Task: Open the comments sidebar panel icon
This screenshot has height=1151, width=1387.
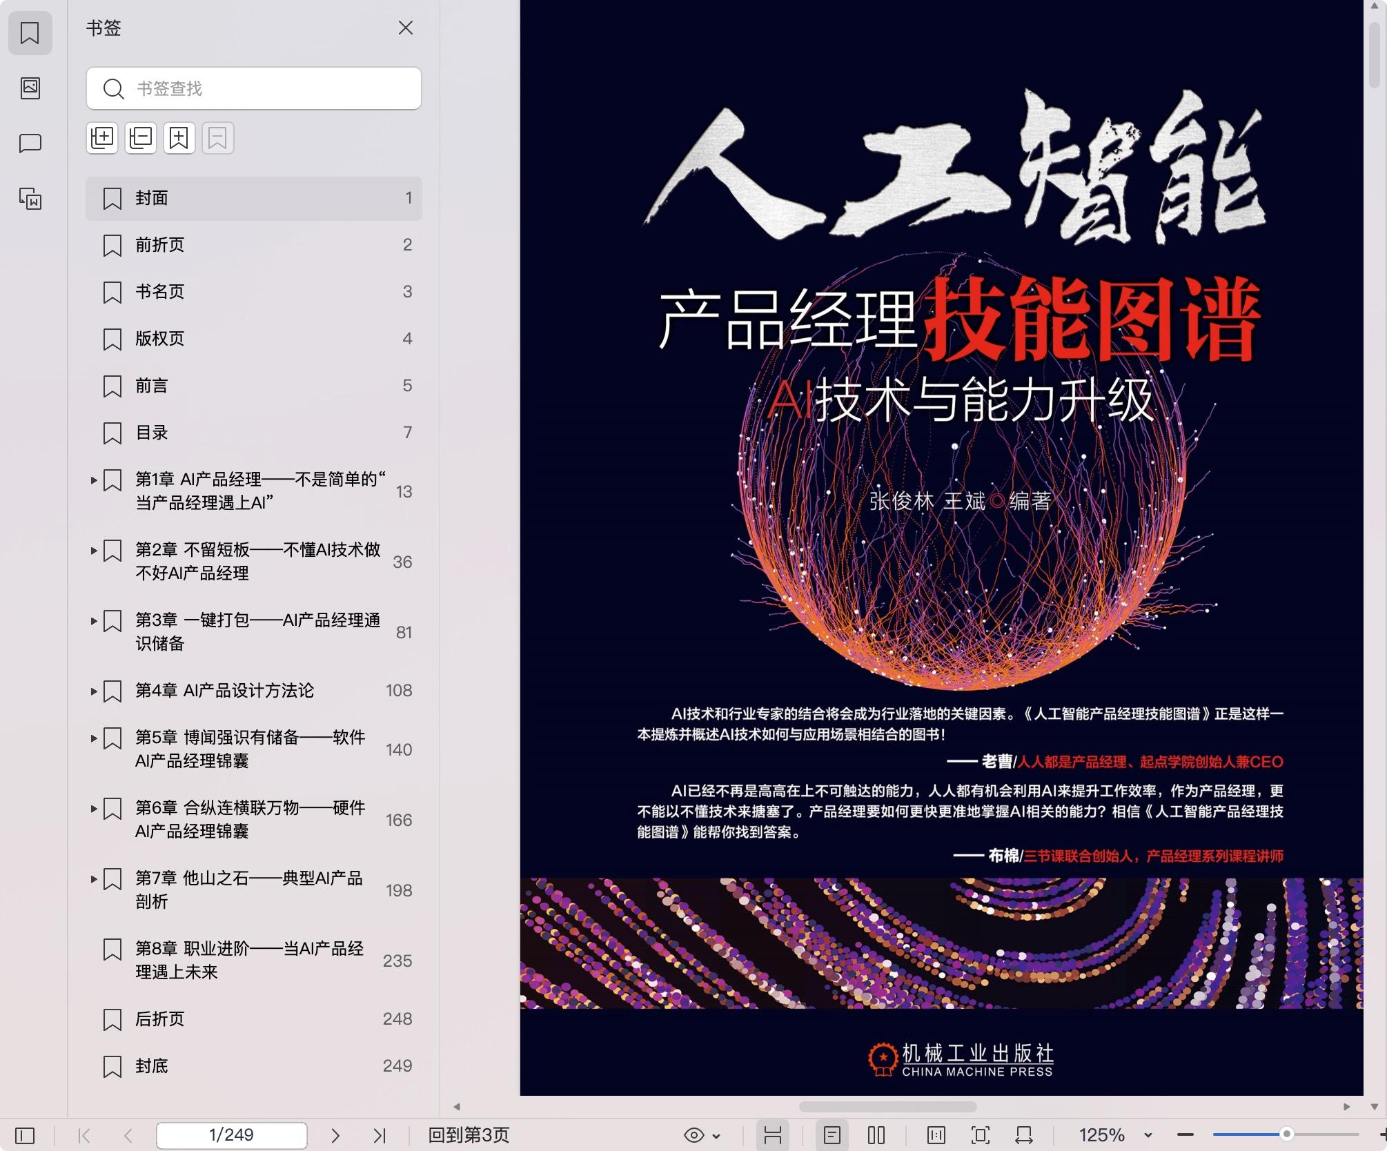Action: [x=30, y=143]
